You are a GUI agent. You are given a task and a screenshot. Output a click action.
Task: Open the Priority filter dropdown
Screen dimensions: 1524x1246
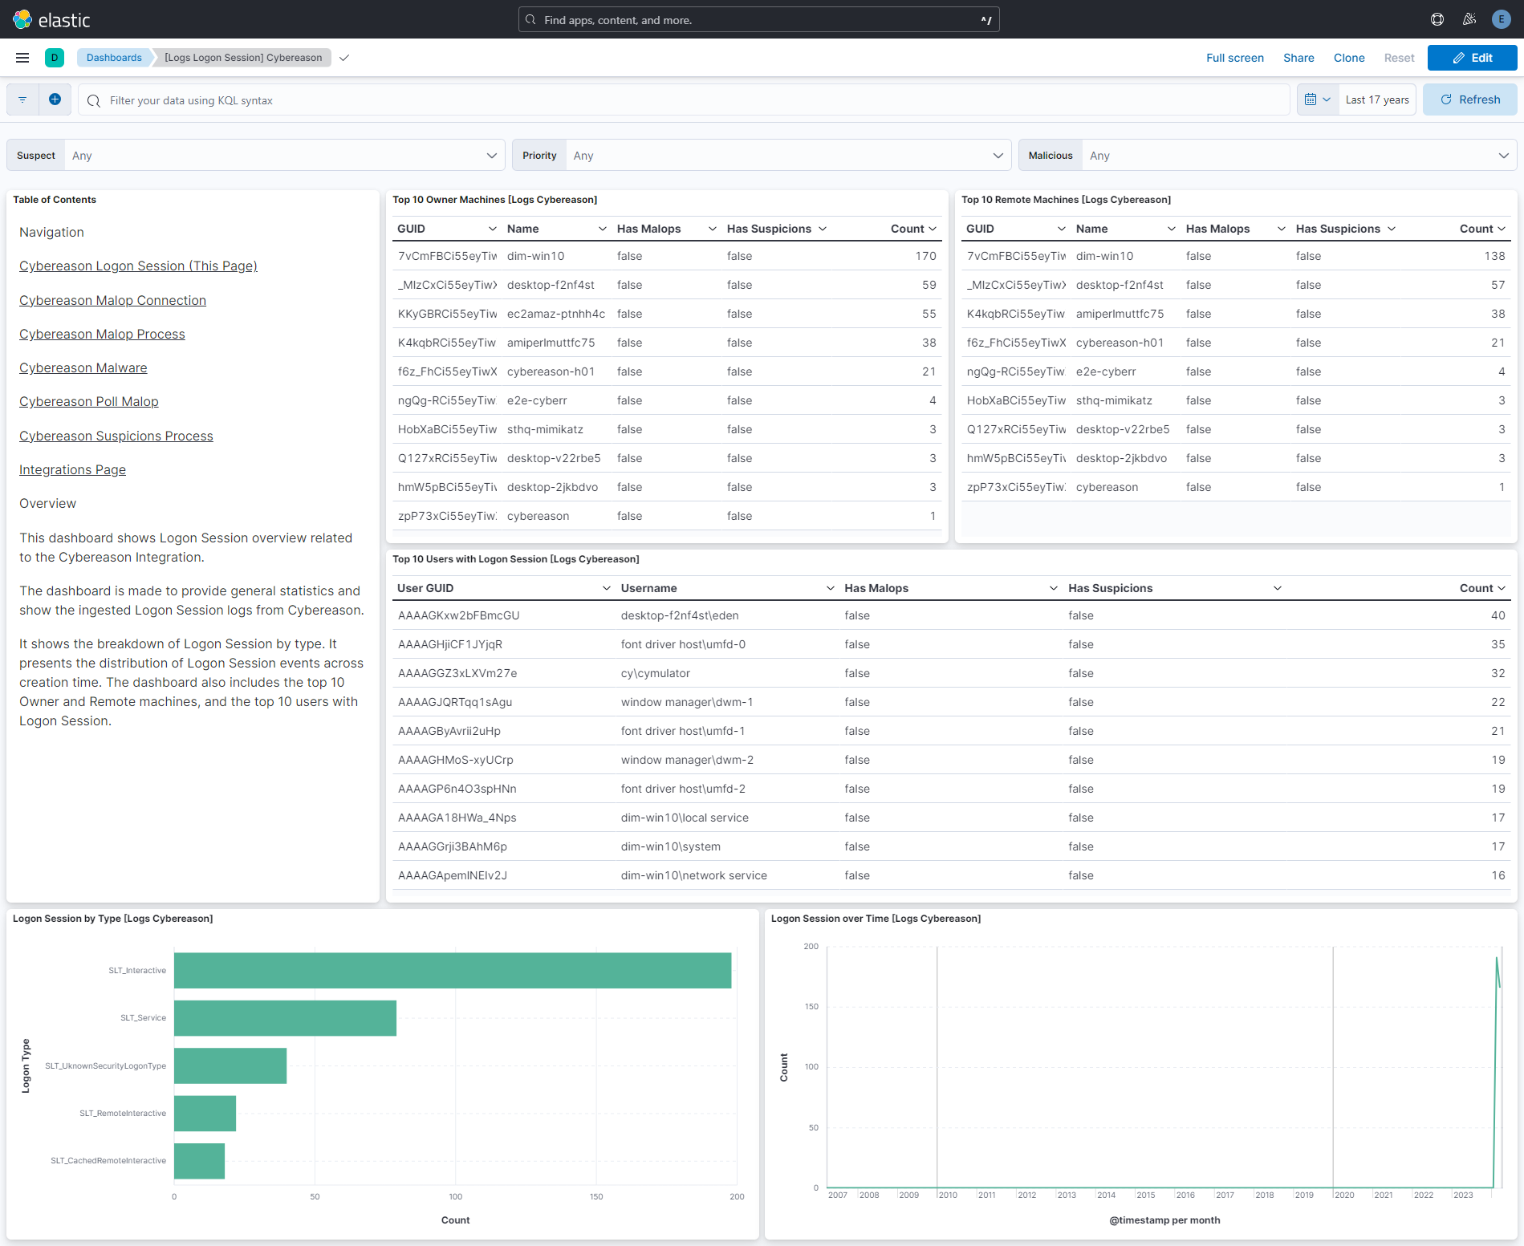998,155
